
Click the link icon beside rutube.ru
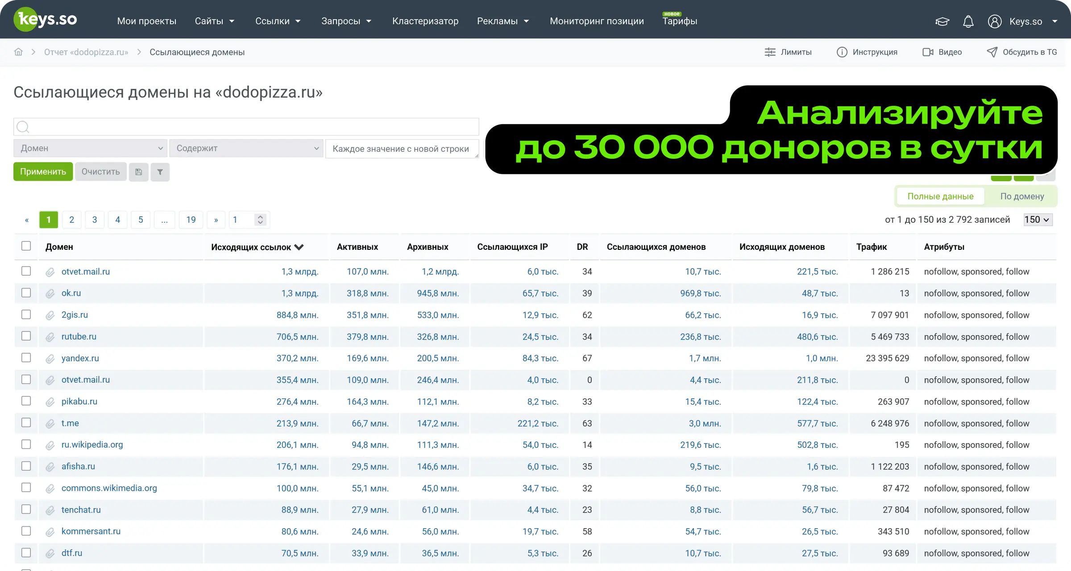[x=50, y=337]
